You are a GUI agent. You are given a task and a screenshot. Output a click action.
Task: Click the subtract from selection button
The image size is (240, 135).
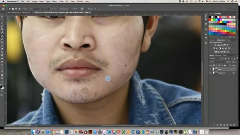[16, 9]
